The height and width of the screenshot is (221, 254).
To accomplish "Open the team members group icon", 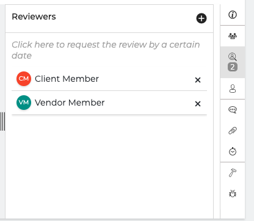I will (x=233, y=36).
